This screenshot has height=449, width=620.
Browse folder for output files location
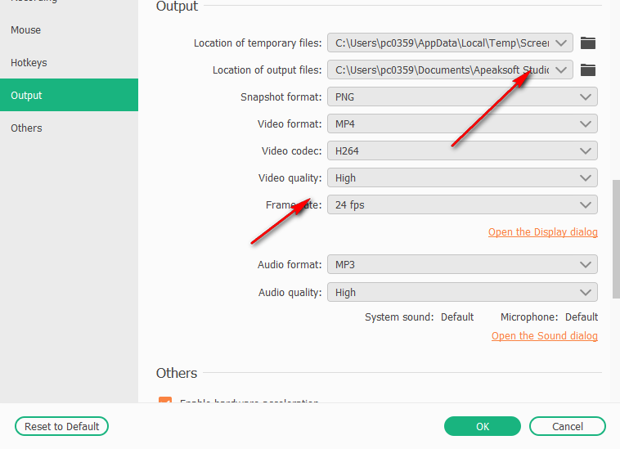(x=587, y=70)
